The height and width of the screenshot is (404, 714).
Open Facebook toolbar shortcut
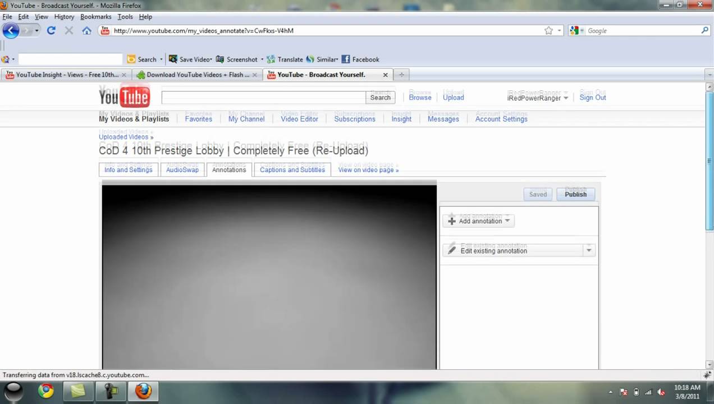pyautogui.click(x=360, y=59)
